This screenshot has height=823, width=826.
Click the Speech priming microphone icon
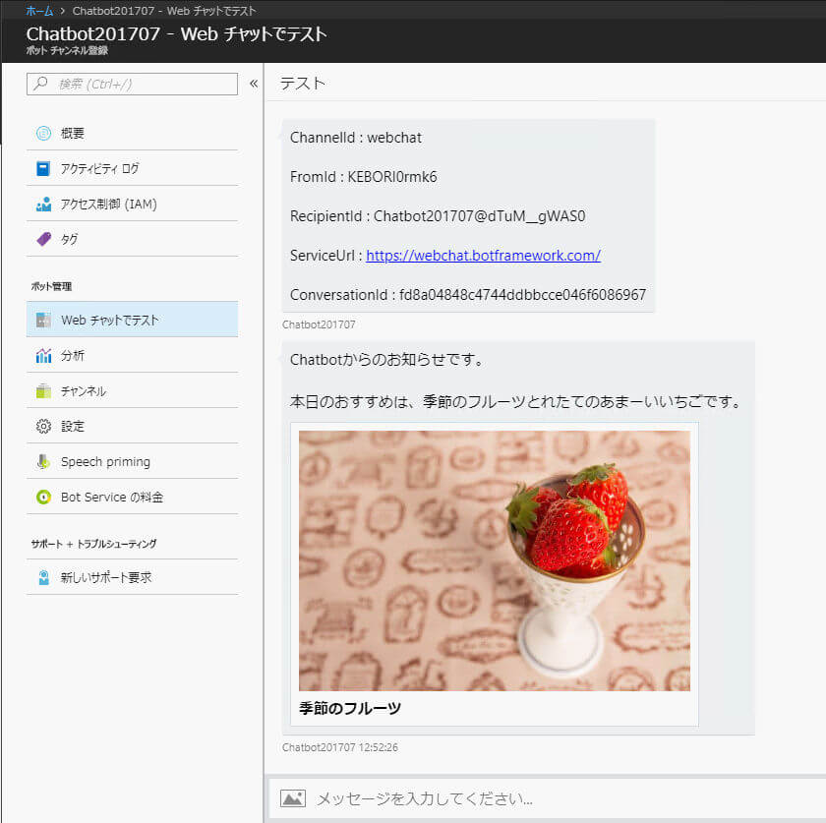[x=43, y=461]
